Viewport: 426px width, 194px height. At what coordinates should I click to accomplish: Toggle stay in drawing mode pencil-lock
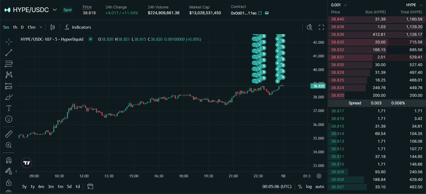click(x=9, y=171)
